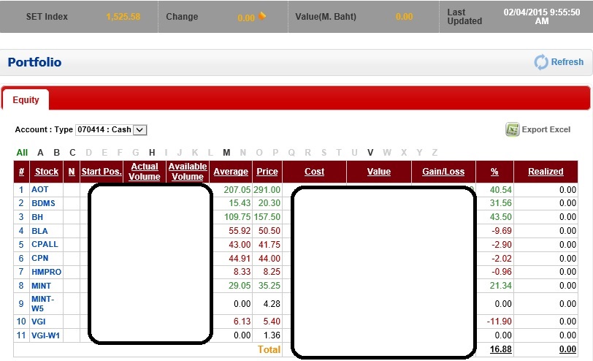Image resolution: width=593 pixels, height=361 pixels.
Task: Sort by Actual Volume column header
Action: point(145,172)
